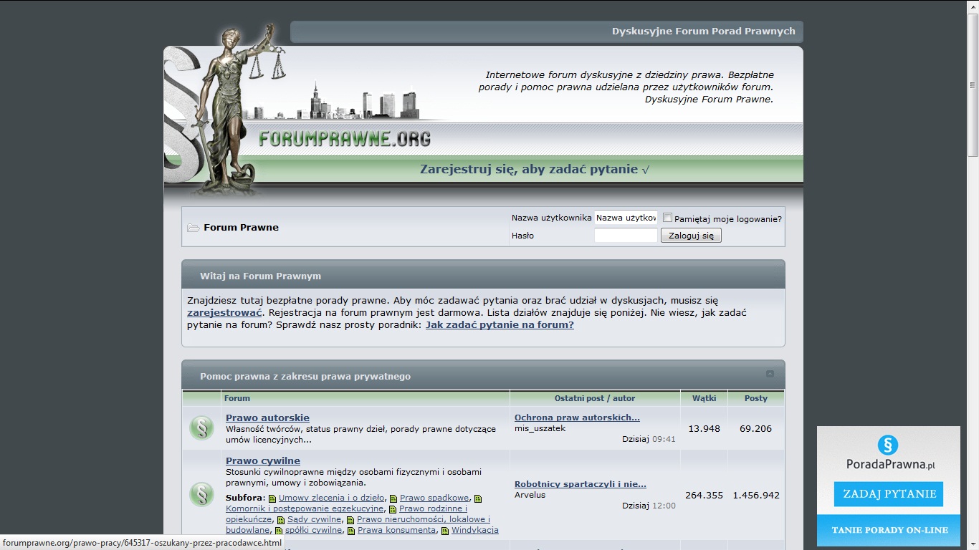979x550 pixels.
Task: Click the Hasło password field
Action: tap(626, 236)
